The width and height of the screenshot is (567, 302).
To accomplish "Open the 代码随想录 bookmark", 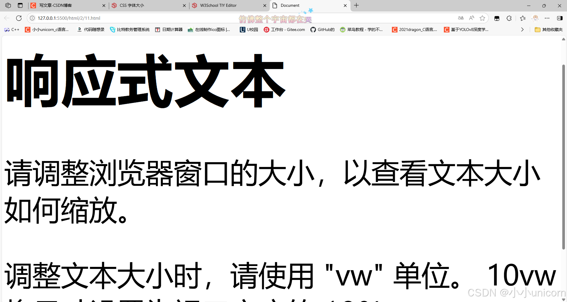I will pos(91,29).
